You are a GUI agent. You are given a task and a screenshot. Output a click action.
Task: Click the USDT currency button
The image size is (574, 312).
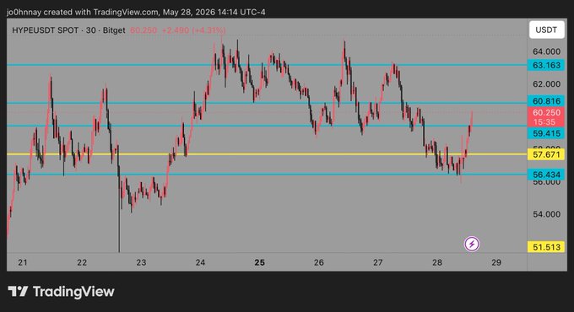tap(546, 30)
